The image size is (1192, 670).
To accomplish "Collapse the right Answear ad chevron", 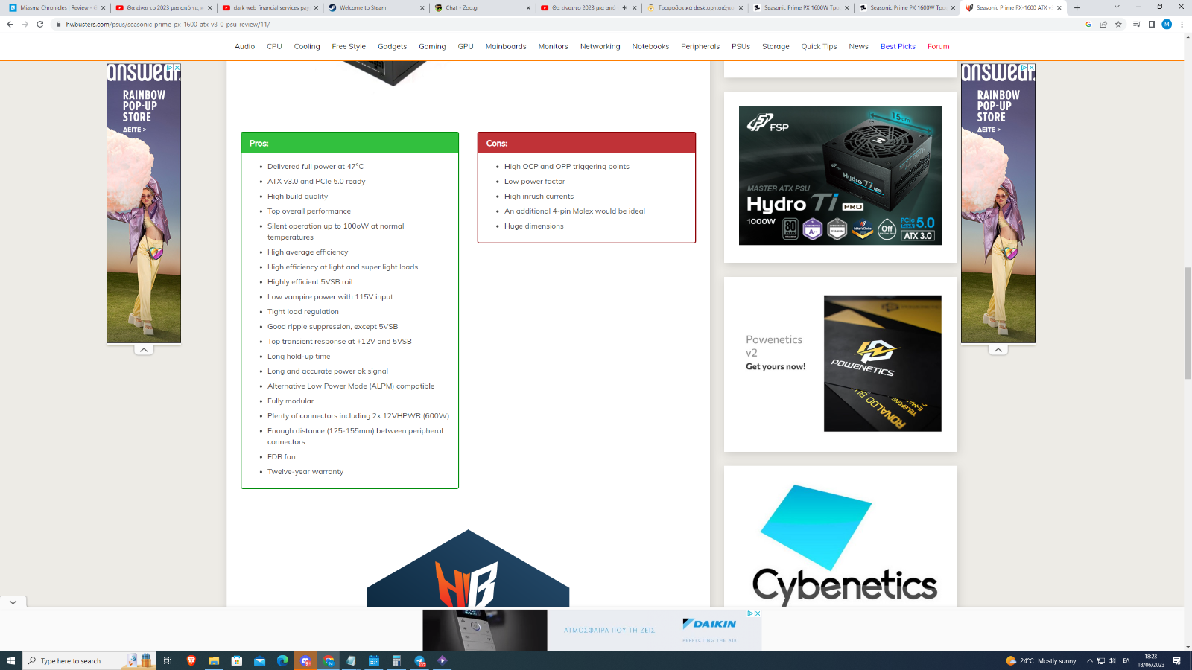I will pyautogui.click(x=998, y=350).
